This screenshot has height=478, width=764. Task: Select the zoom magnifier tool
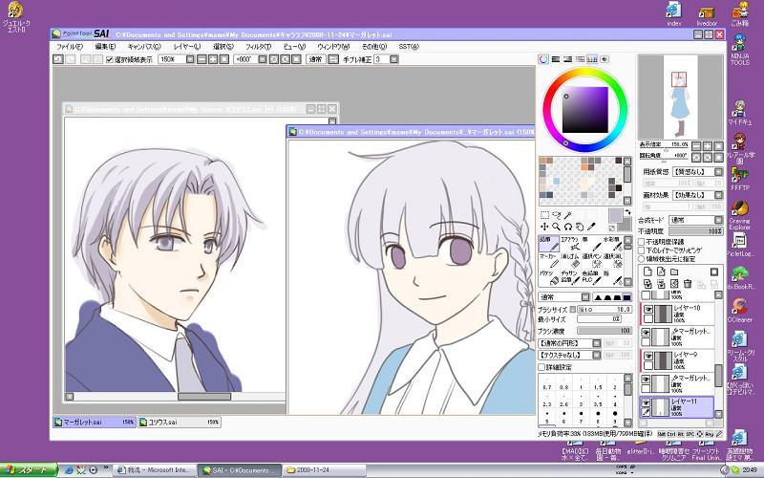(557, 227)
